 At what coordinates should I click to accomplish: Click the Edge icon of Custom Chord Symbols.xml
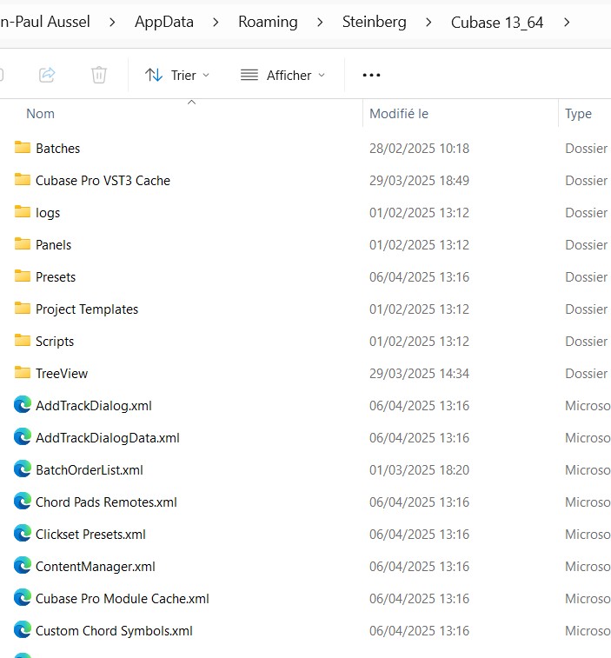click(23, 630)
